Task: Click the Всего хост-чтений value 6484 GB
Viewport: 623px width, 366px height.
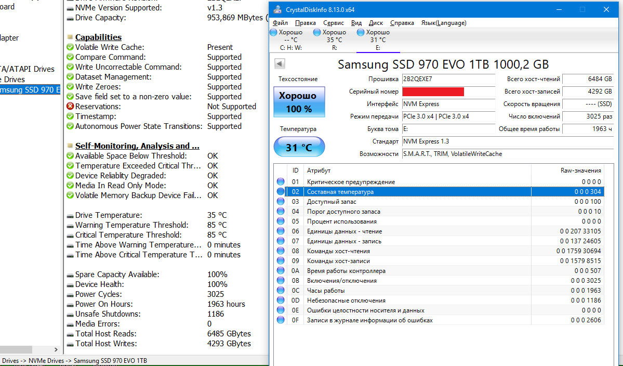Action: (588, 79)
